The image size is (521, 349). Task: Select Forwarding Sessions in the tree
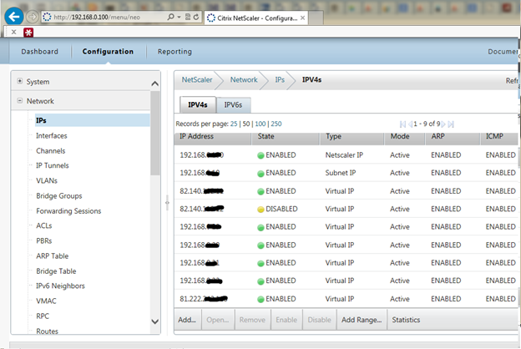(x=68, y=211)
